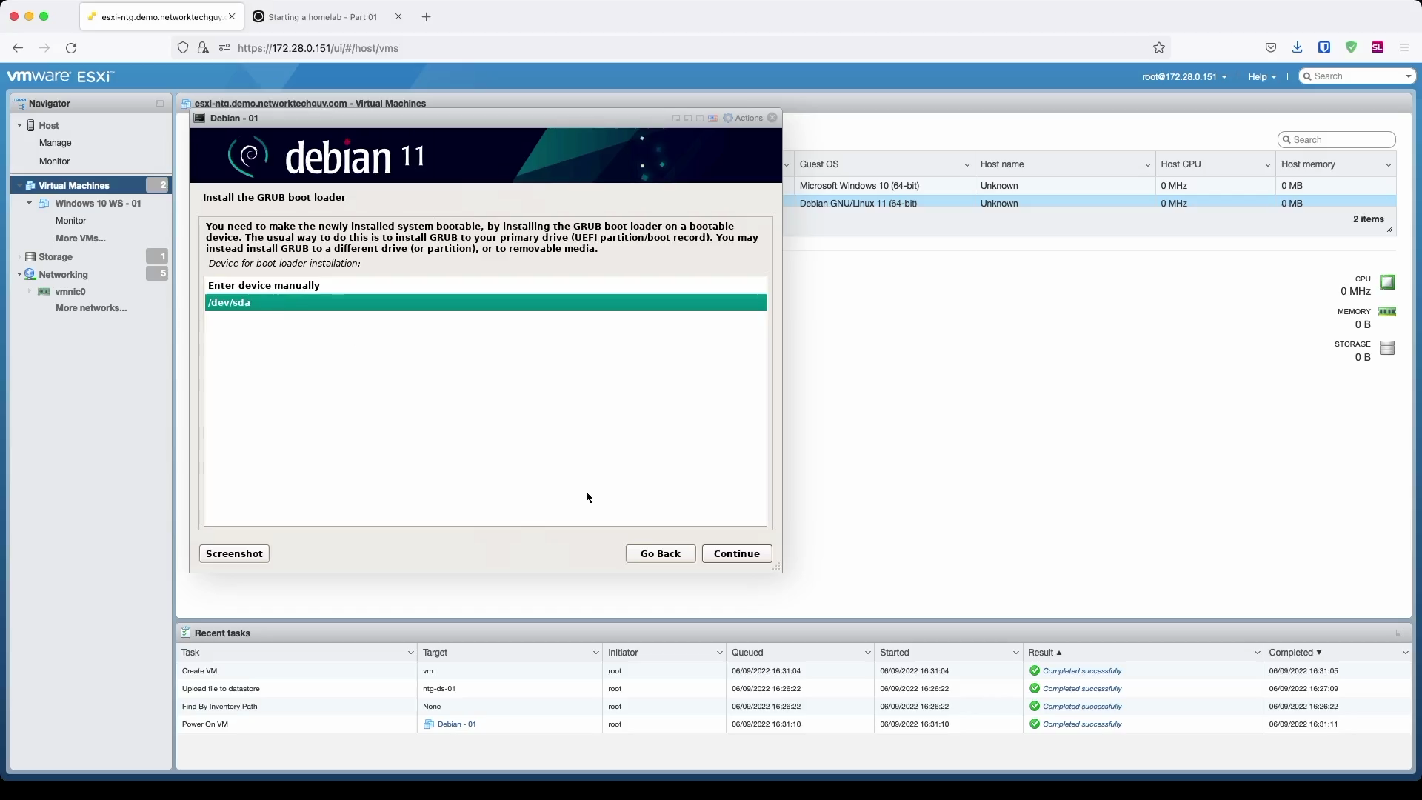Click the gear icon beside Actions

(x=728, y=118)
